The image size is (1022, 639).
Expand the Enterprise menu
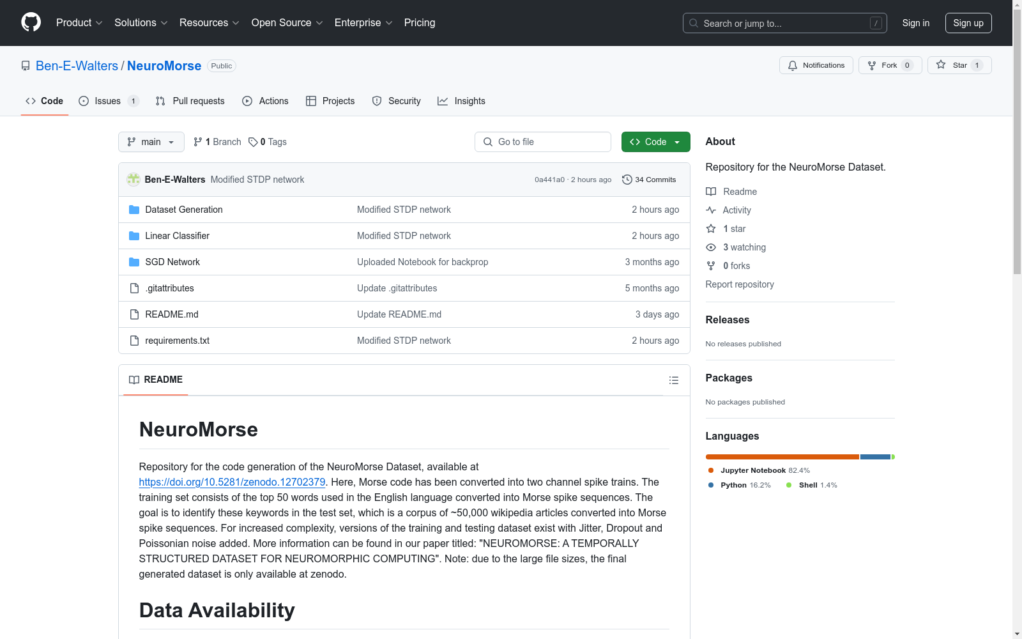[363, 23]
